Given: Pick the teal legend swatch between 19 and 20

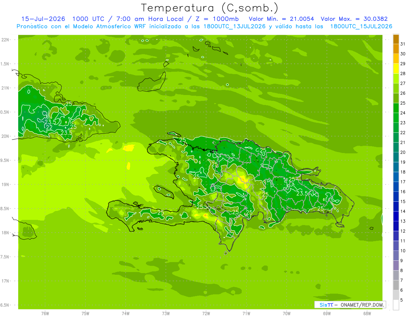Looking at the screenshot, I should point(396,157).
